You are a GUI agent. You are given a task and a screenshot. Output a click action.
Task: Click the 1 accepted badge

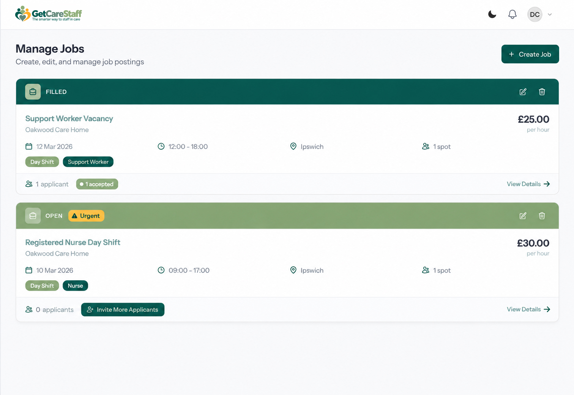pos(97,184)
